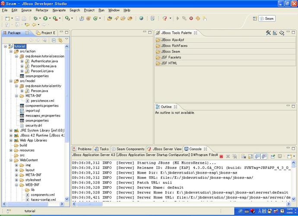Open the JSF HTML palette group

coord(225,63)
